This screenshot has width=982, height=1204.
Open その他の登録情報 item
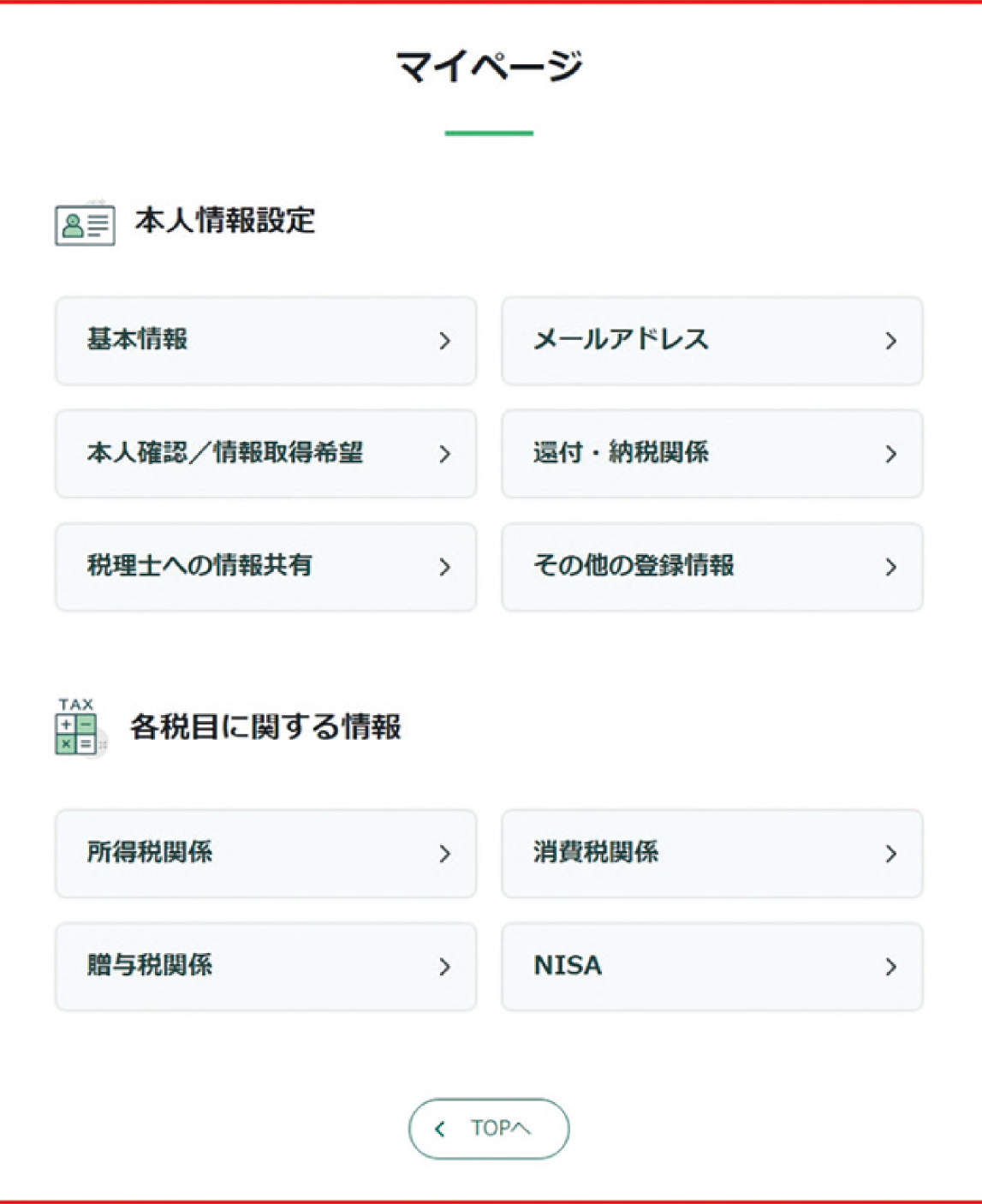point(711,566)
